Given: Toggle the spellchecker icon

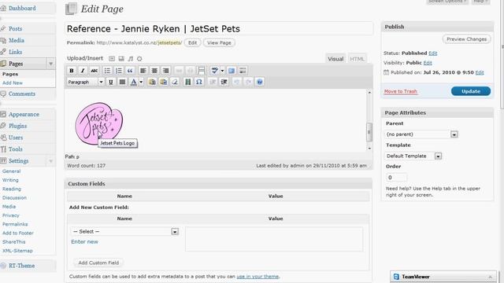Looking at the screenshot, I should click(214, 71).
